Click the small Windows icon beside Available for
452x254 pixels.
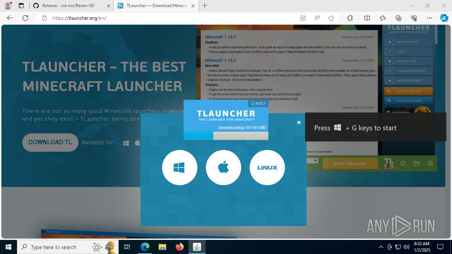(x=126, y=143)
